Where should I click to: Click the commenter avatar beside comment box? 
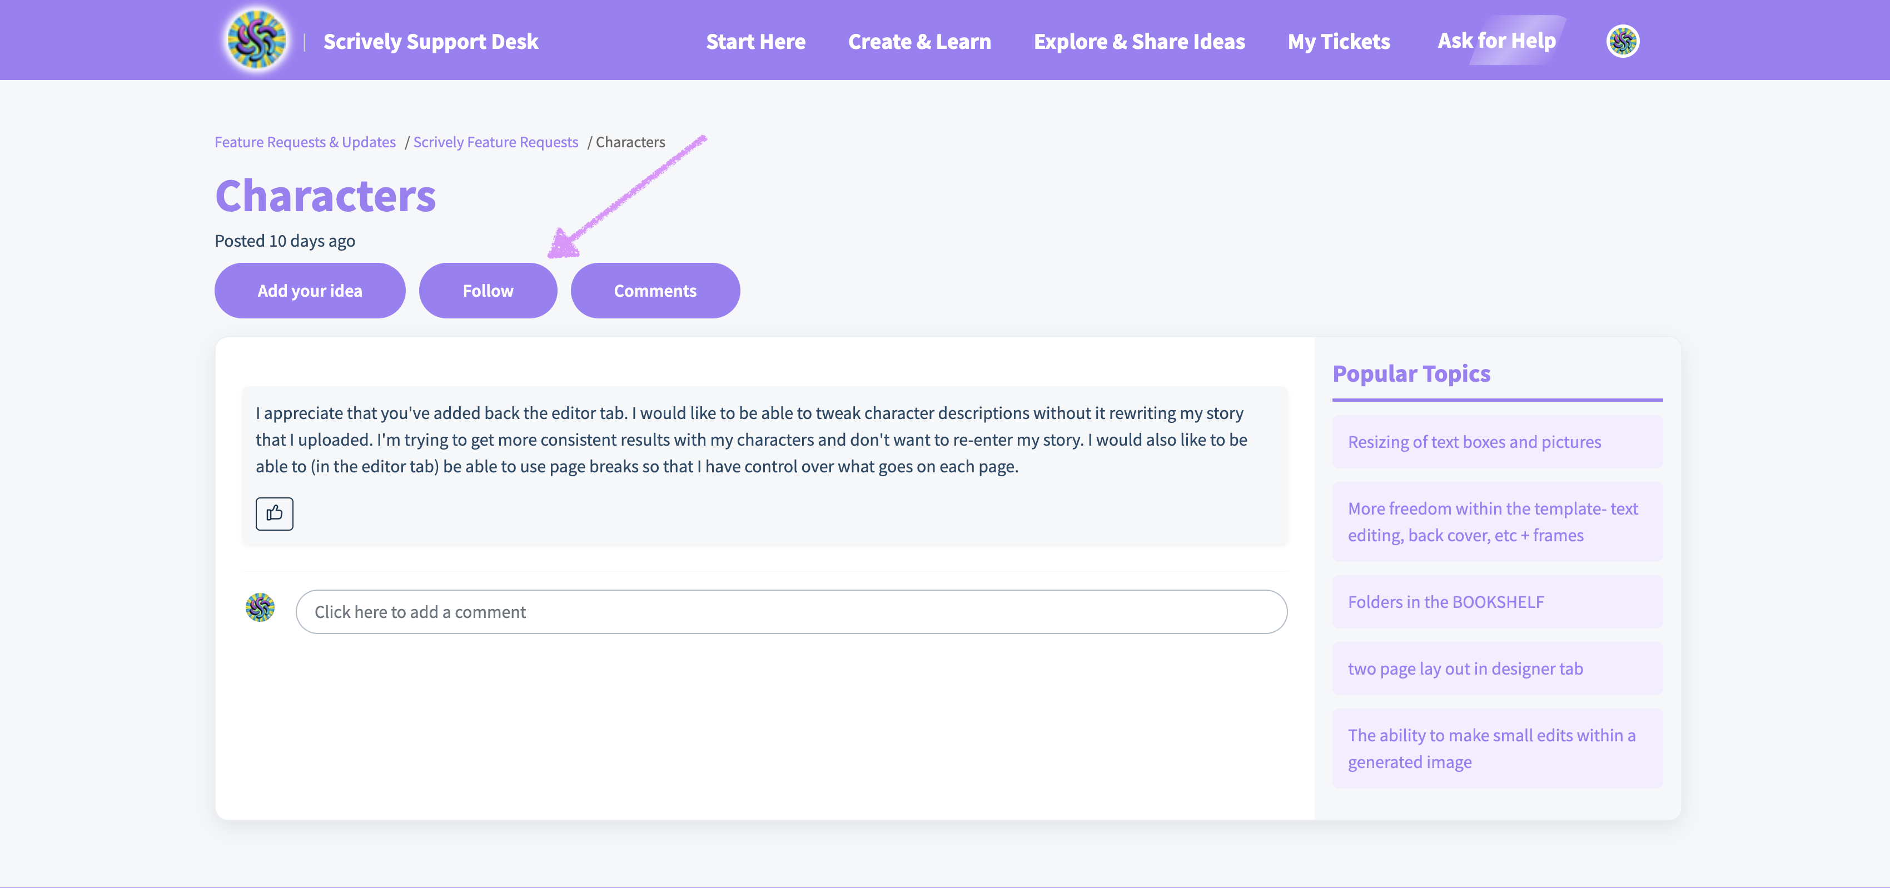(260, 607)
